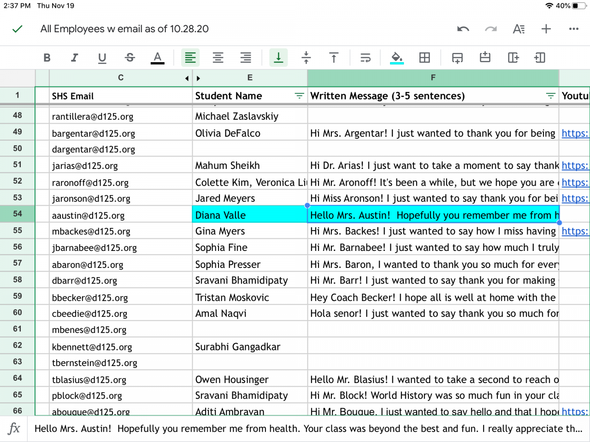Select column F header
The height and width of the screenshot is (442, 590).
point(432,78)
